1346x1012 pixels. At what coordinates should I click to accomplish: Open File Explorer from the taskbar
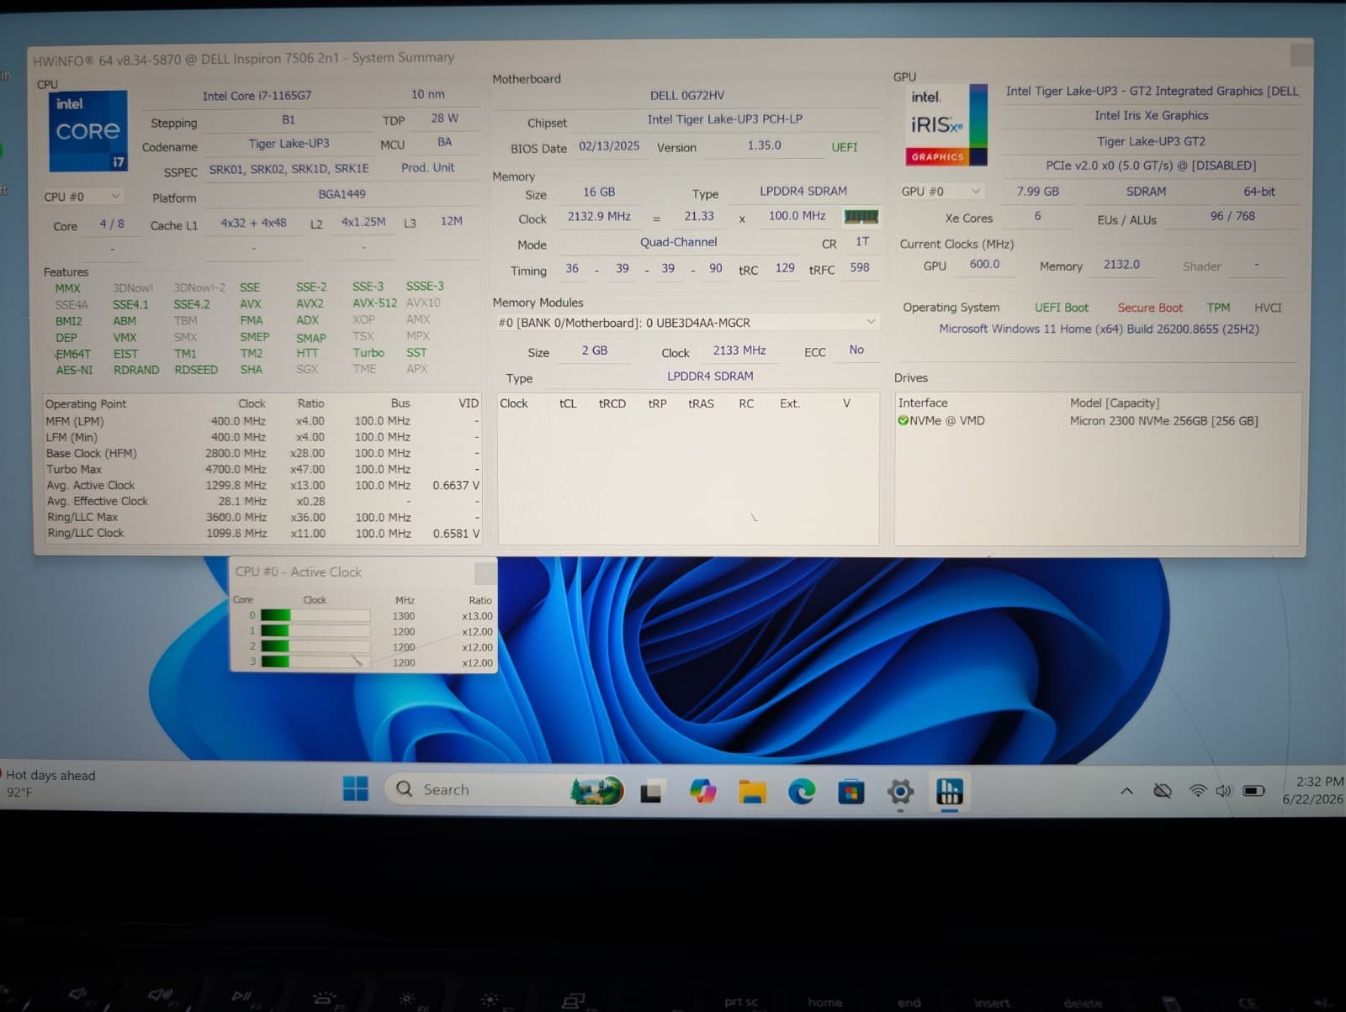[x=752, y=791]
